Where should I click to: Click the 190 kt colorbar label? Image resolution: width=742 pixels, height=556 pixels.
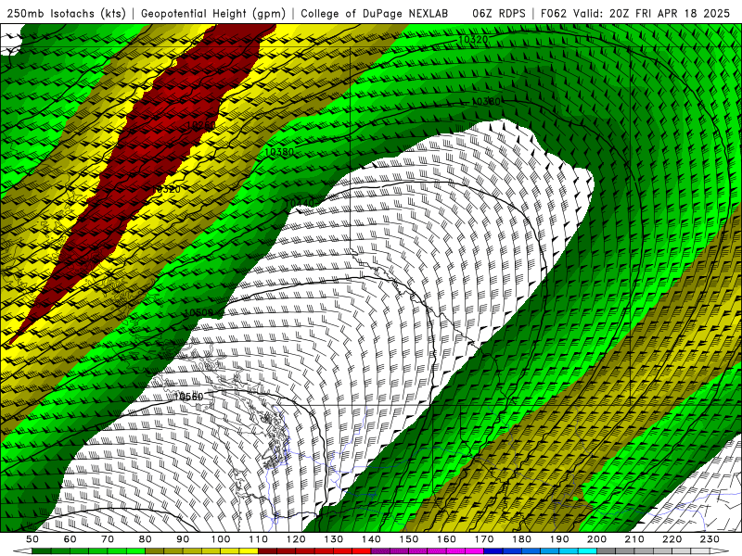[560, 539]
